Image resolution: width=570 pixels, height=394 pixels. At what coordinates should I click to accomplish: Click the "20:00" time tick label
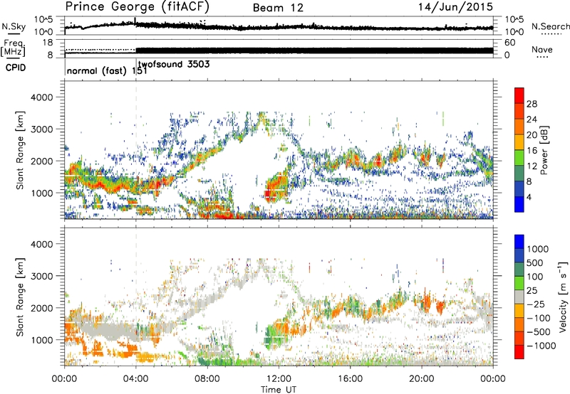421,379
